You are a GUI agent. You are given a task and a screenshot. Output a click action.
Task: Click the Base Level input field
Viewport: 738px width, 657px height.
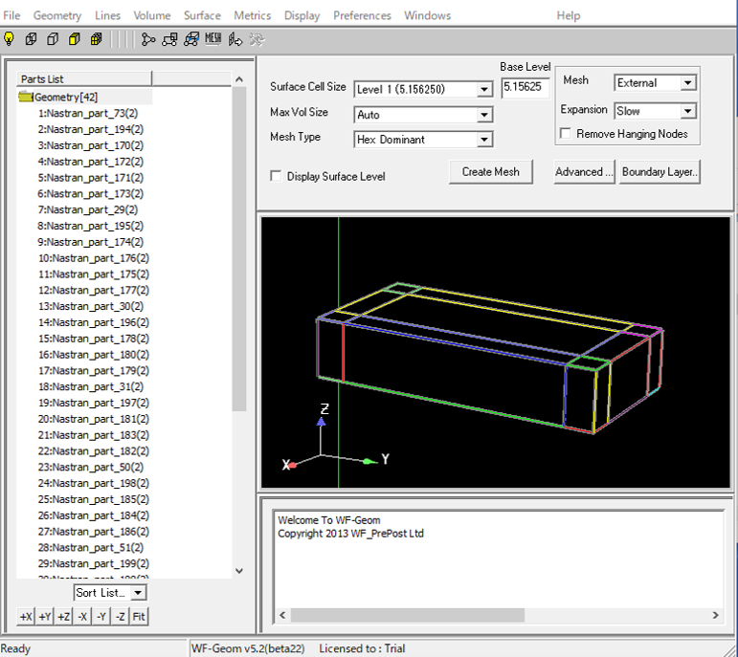click(x=526, y=88)
